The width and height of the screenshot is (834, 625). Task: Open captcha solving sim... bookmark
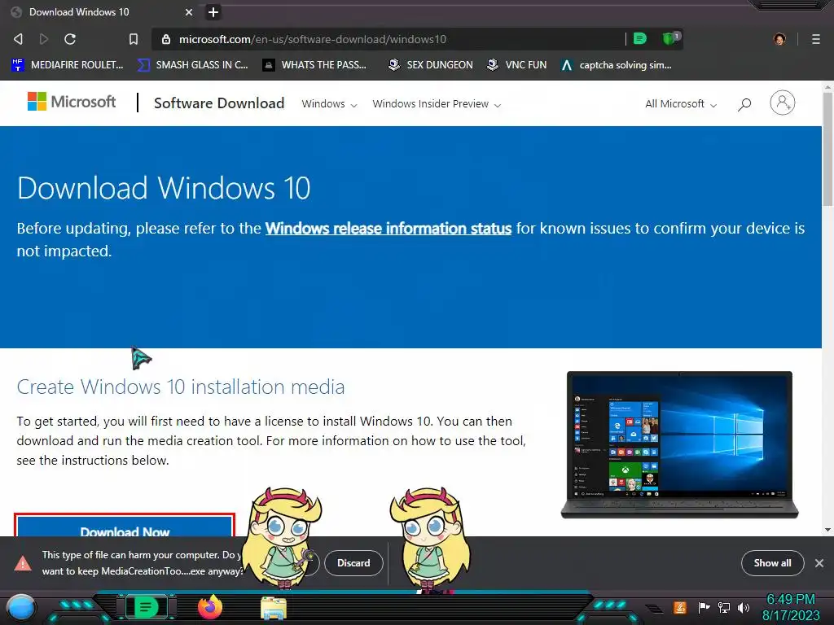617,65
